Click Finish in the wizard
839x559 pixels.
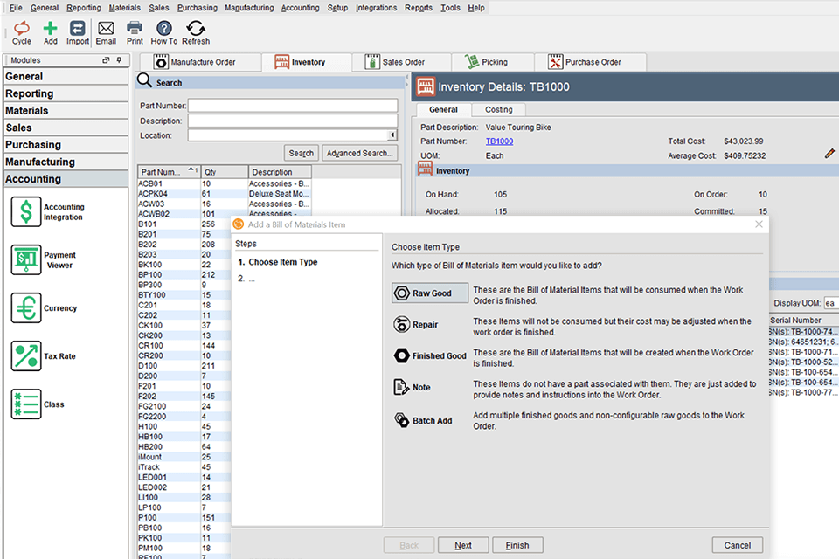517,545
